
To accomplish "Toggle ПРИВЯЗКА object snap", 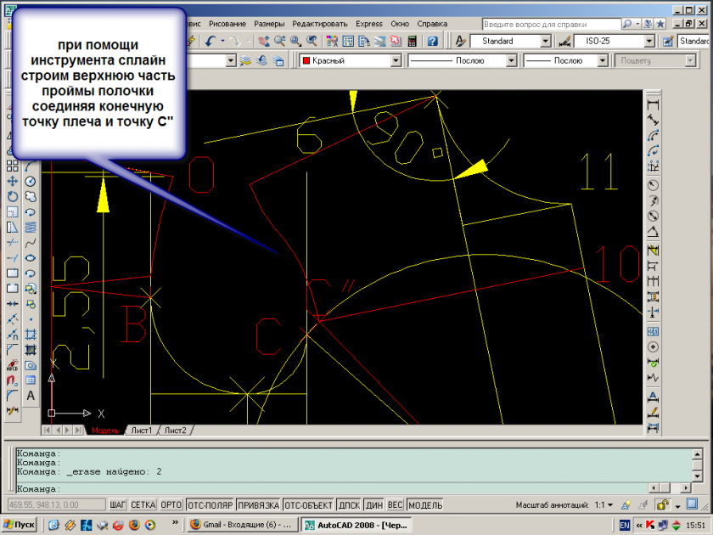I will coord(258,505).
